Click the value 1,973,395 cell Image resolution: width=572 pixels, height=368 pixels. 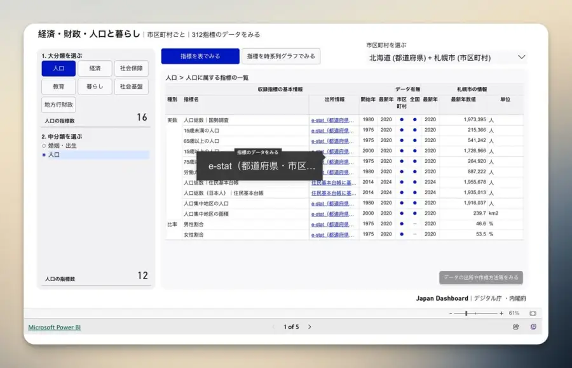coord(475,119)
